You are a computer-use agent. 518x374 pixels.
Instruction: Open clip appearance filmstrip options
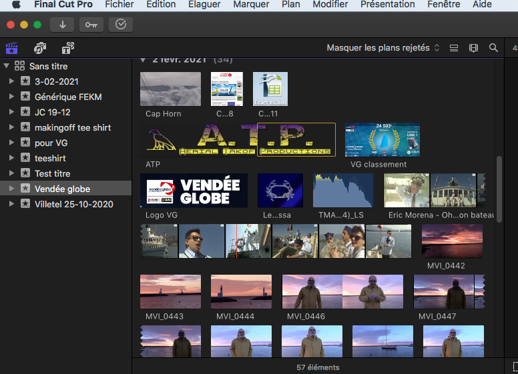(x=473, y=48)
